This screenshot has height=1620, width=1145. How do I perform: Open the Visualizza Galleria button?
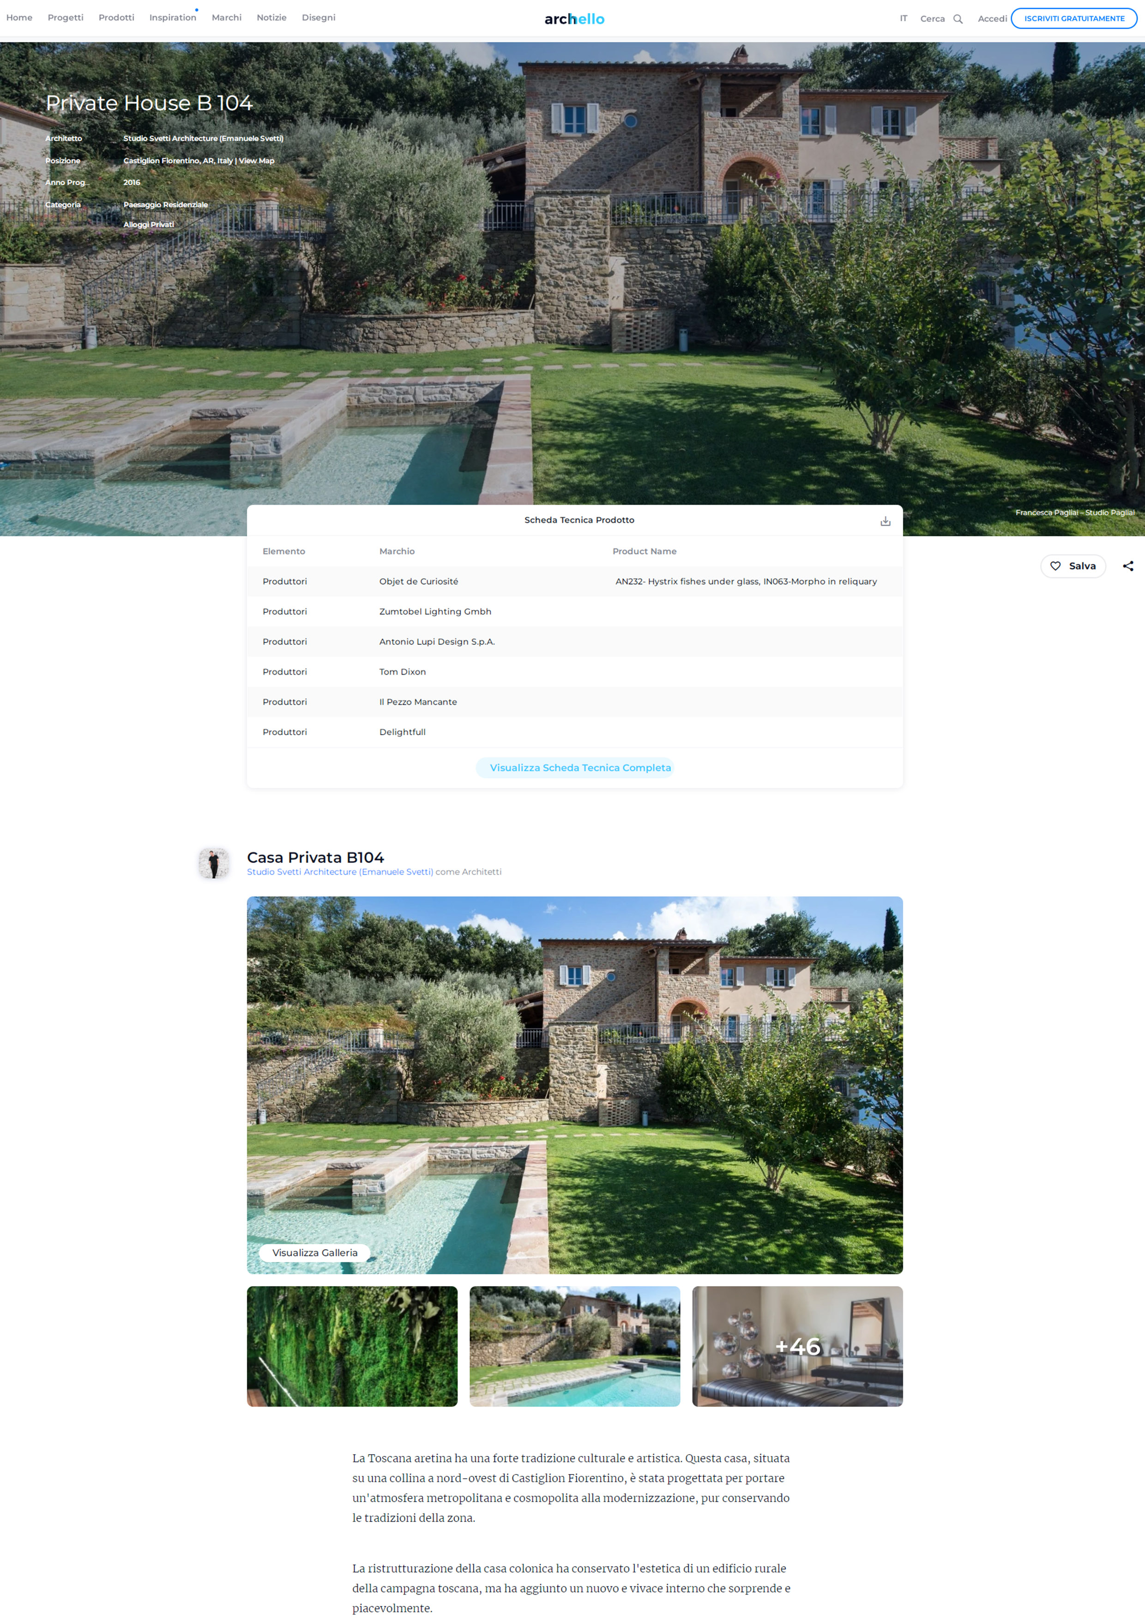[315, 1252]
